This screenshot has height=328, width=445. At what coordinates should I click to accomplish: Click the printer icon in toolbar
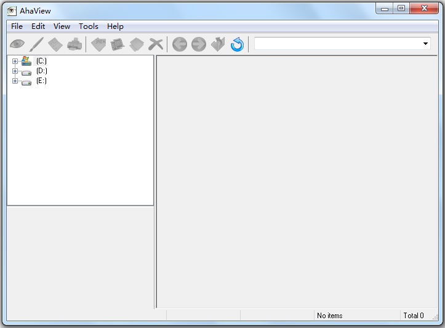[x=74, y=44]
